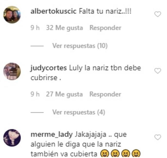The width and height of the screenshot is (167, 158).
Task: Visit the albertokuscic username link
Action: 53,11
